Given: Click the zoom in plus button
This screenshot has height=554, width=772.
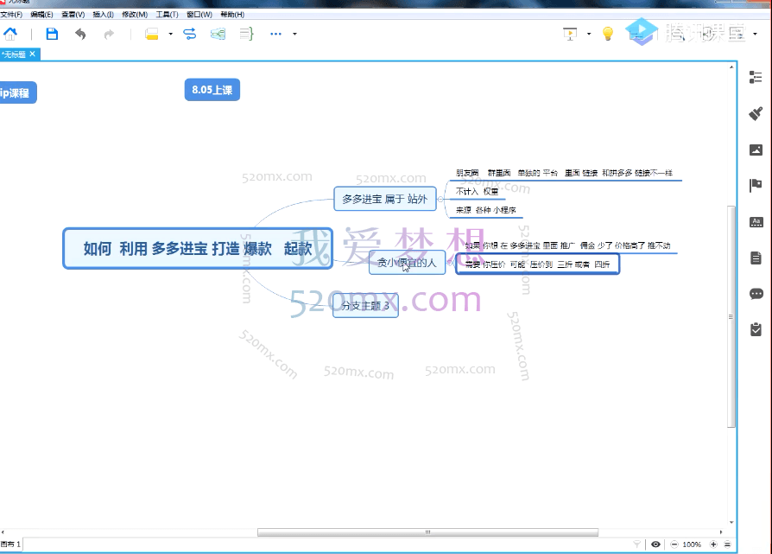Looking at the screenshot, I should click(713, 544).
